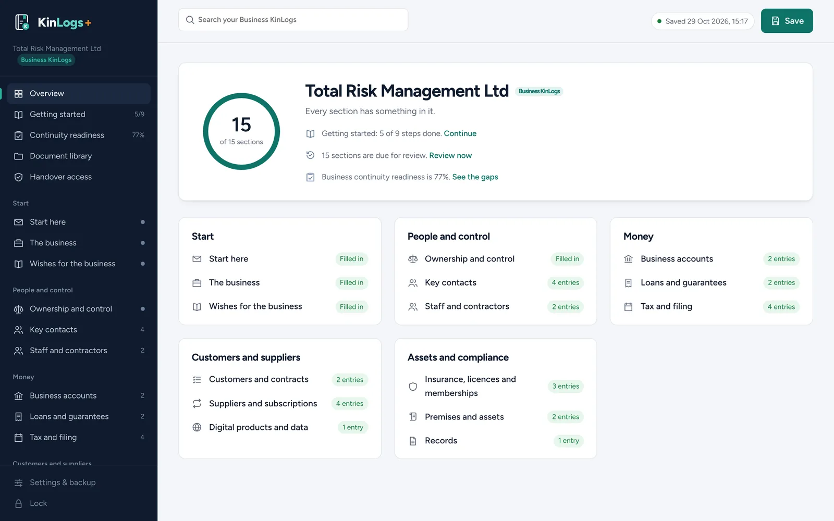Click the Business KinLogs badge in the sidebar

(46, 60)
